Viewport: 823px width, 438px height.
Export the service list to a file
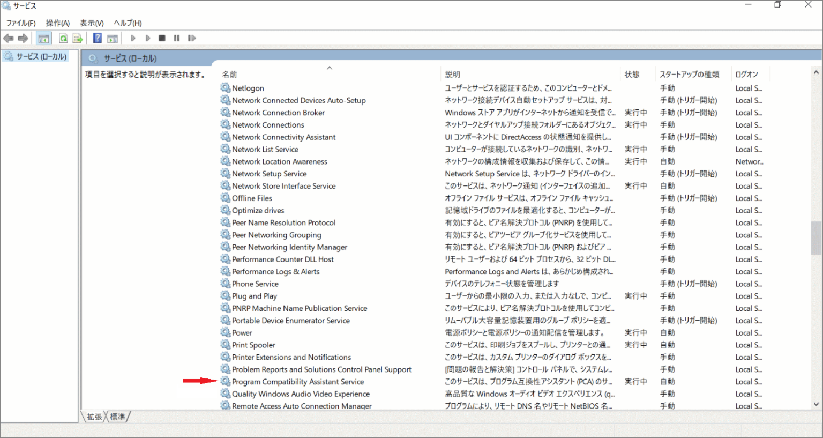[x=77, y=38]
